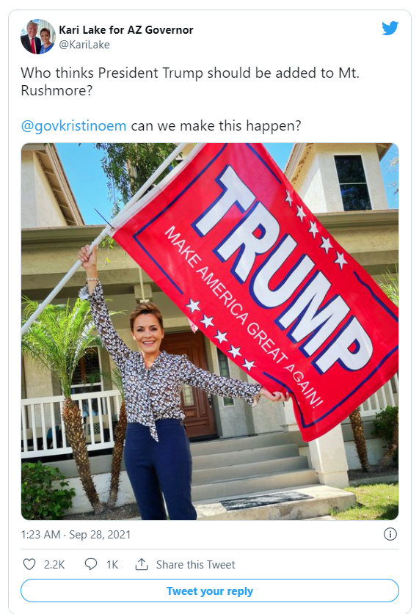419x614 pixels.
Task: Open the @govkristinoem mention link
Action: point(73,126)
